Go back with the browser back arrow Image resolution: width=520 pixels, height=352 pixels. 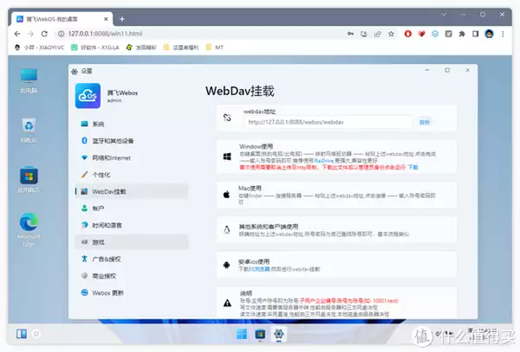coord(17,34)
